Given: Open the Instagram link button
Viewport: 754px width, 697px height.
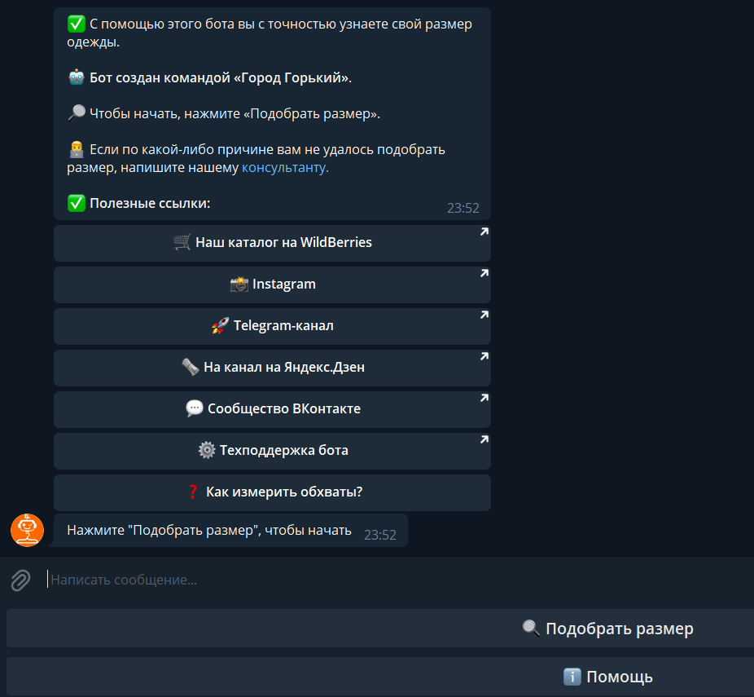Looking at the screenshot, I should (x=272, y=285).
